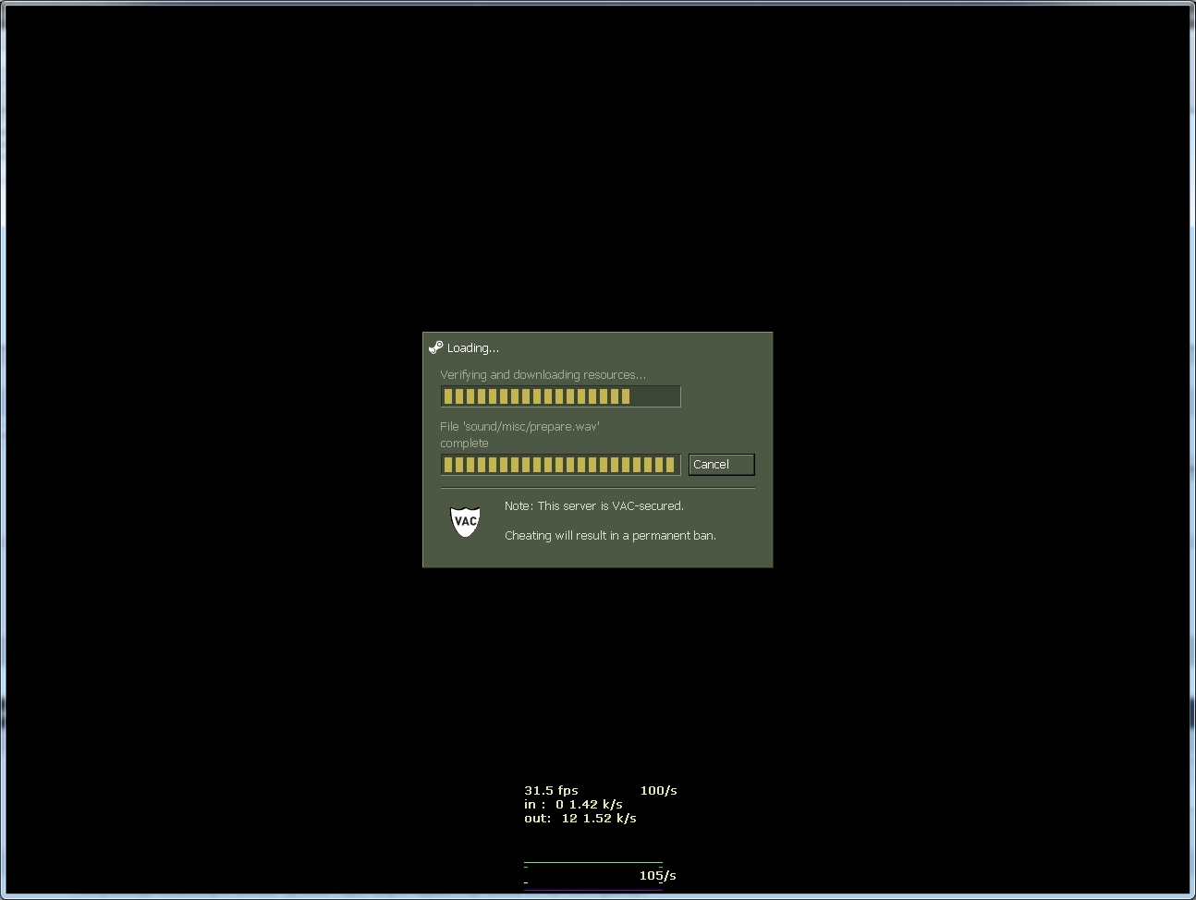
Task: Select 'Cheating will result in a permanent ban.' text
Action: pyautogui.click(x=610, y=536)
